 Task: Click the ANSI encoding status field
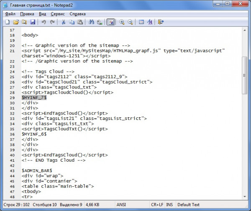coord(121,205)
